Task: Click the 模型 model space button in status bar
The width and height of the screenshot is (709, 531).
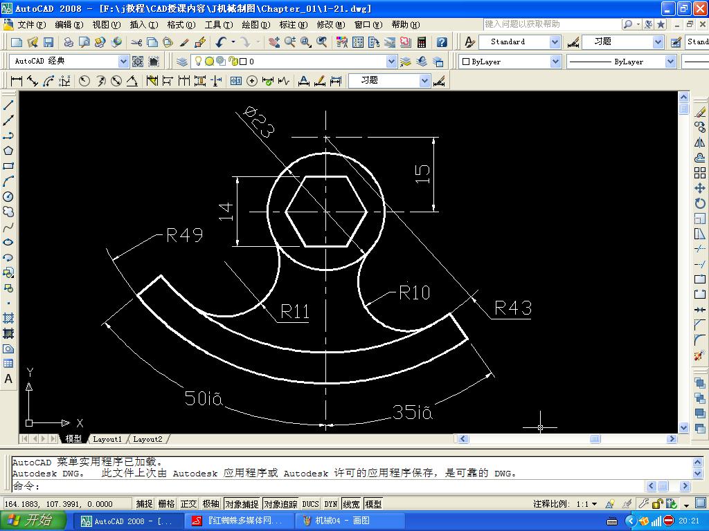Action: 373,503
